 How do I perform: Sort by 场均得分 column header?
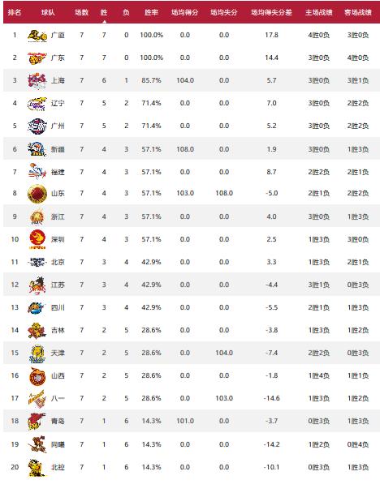pos(185,12)
